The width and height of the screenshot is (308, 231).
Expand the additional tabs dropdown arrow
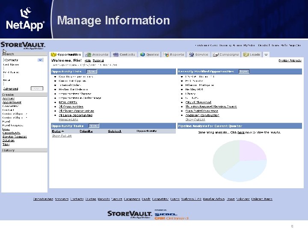[x=266, y=55]
